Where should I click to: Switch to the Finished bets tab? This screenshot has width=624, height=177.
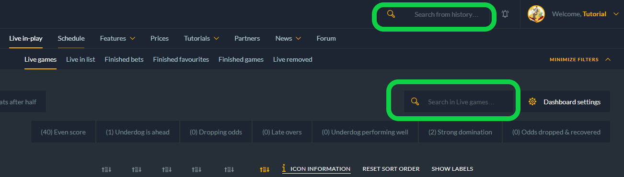[x=124, y=59]
